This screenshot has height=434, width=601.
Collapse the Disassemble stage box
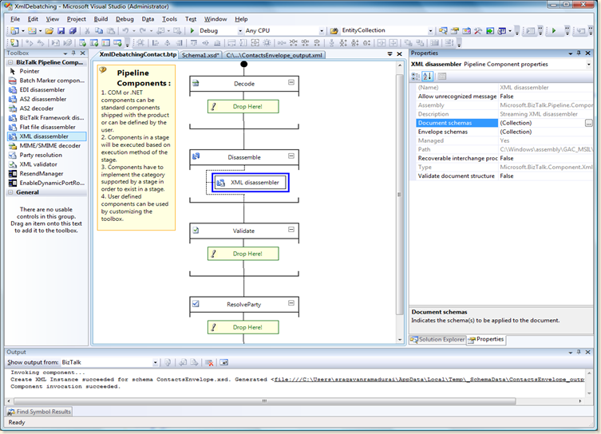coord(291,156)
